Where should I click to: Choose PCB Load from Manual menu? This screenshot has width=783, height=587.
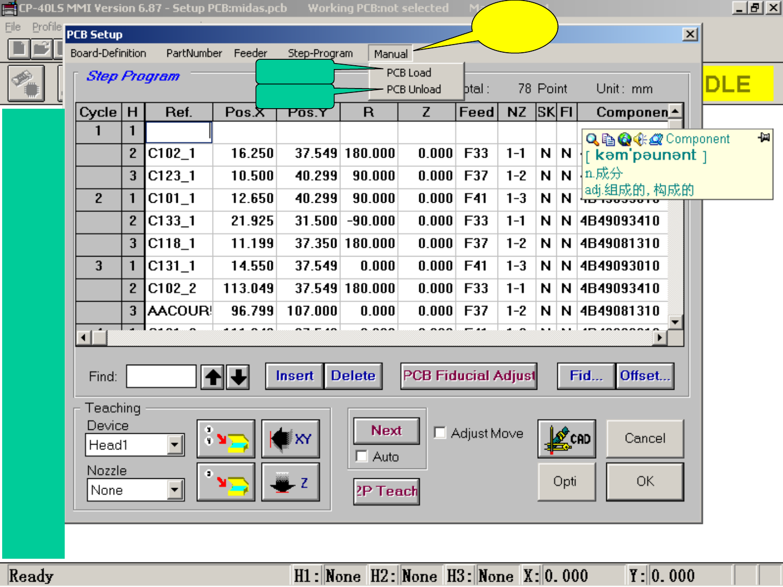point(408,73)
